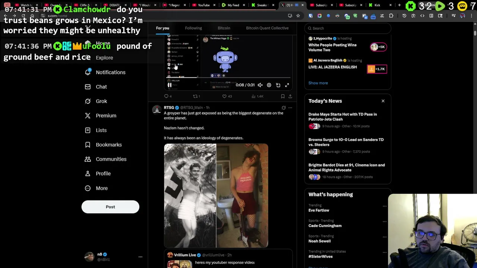The height and width of the screenshot is (268, 477).
Task: Pause the playing video
Action: point(170,85)
